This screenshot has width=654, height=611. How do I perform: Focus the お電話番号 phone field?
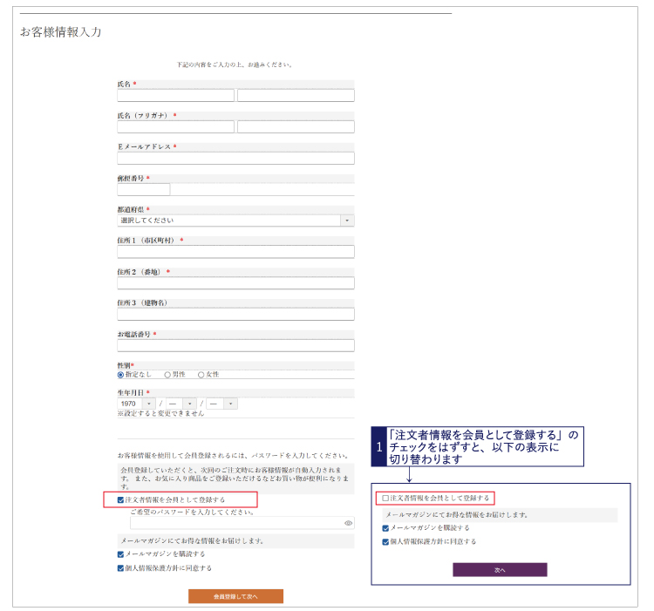(x=235, y=346)
